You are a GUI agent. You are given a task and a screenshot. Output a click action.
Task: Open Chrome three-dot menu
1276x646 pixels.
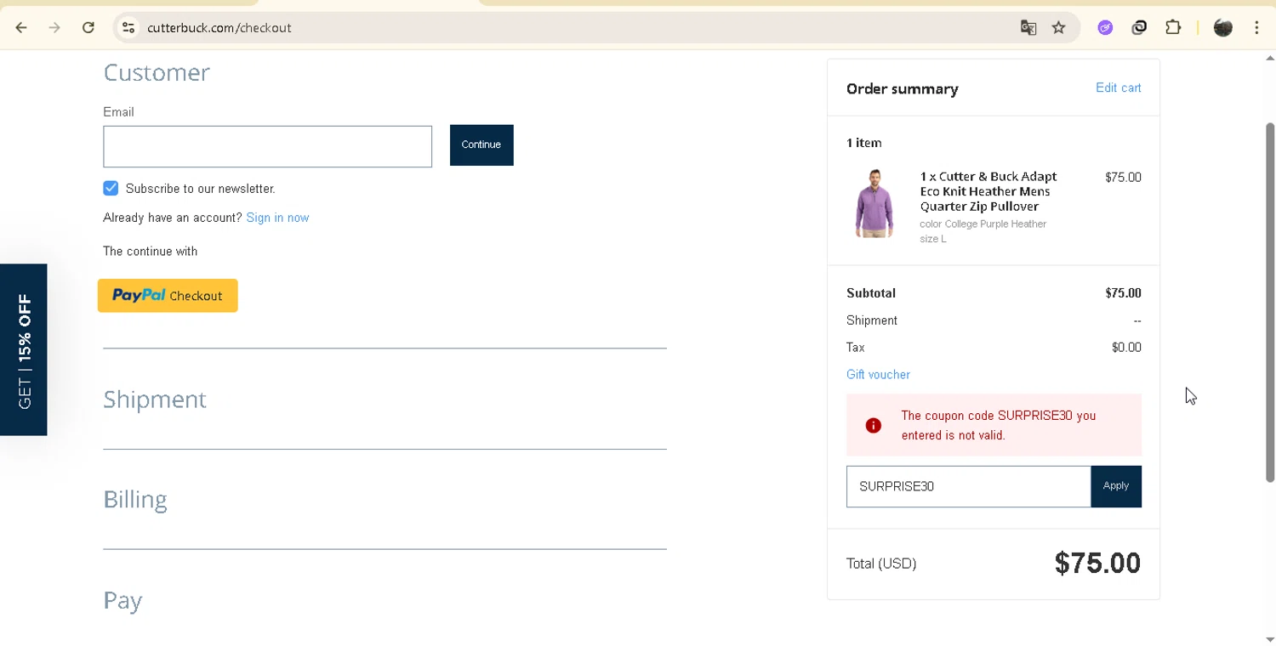pyautogui.click(x=1256, y=28)
